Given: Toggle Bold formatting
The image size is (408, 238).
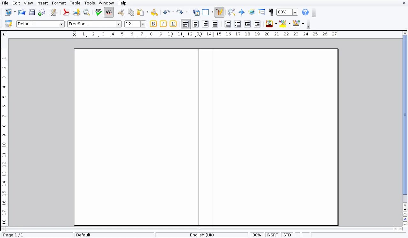Looking at the screenshot, I should pyautogui.click(x=153, y=24).
